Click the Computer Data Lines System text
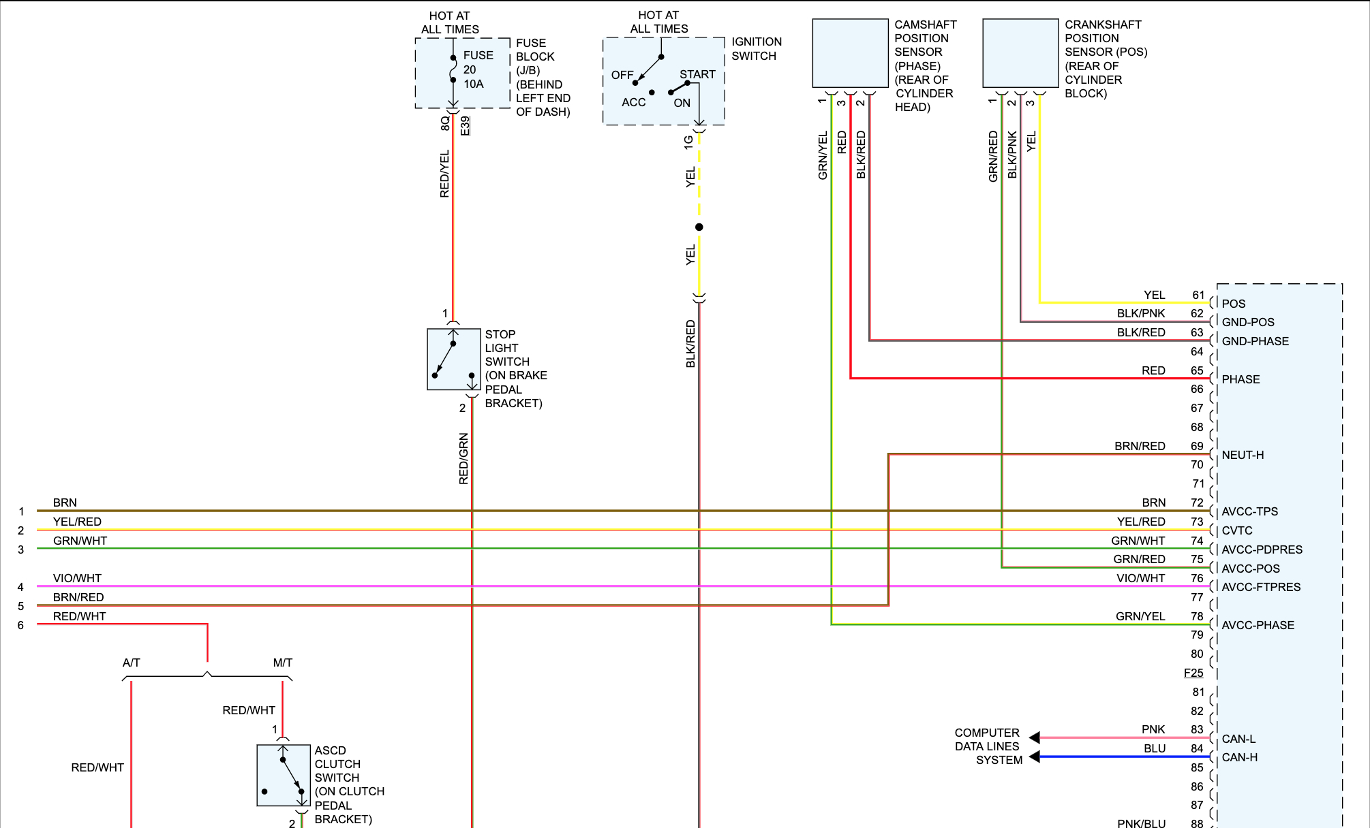 [x=988, y=746]
